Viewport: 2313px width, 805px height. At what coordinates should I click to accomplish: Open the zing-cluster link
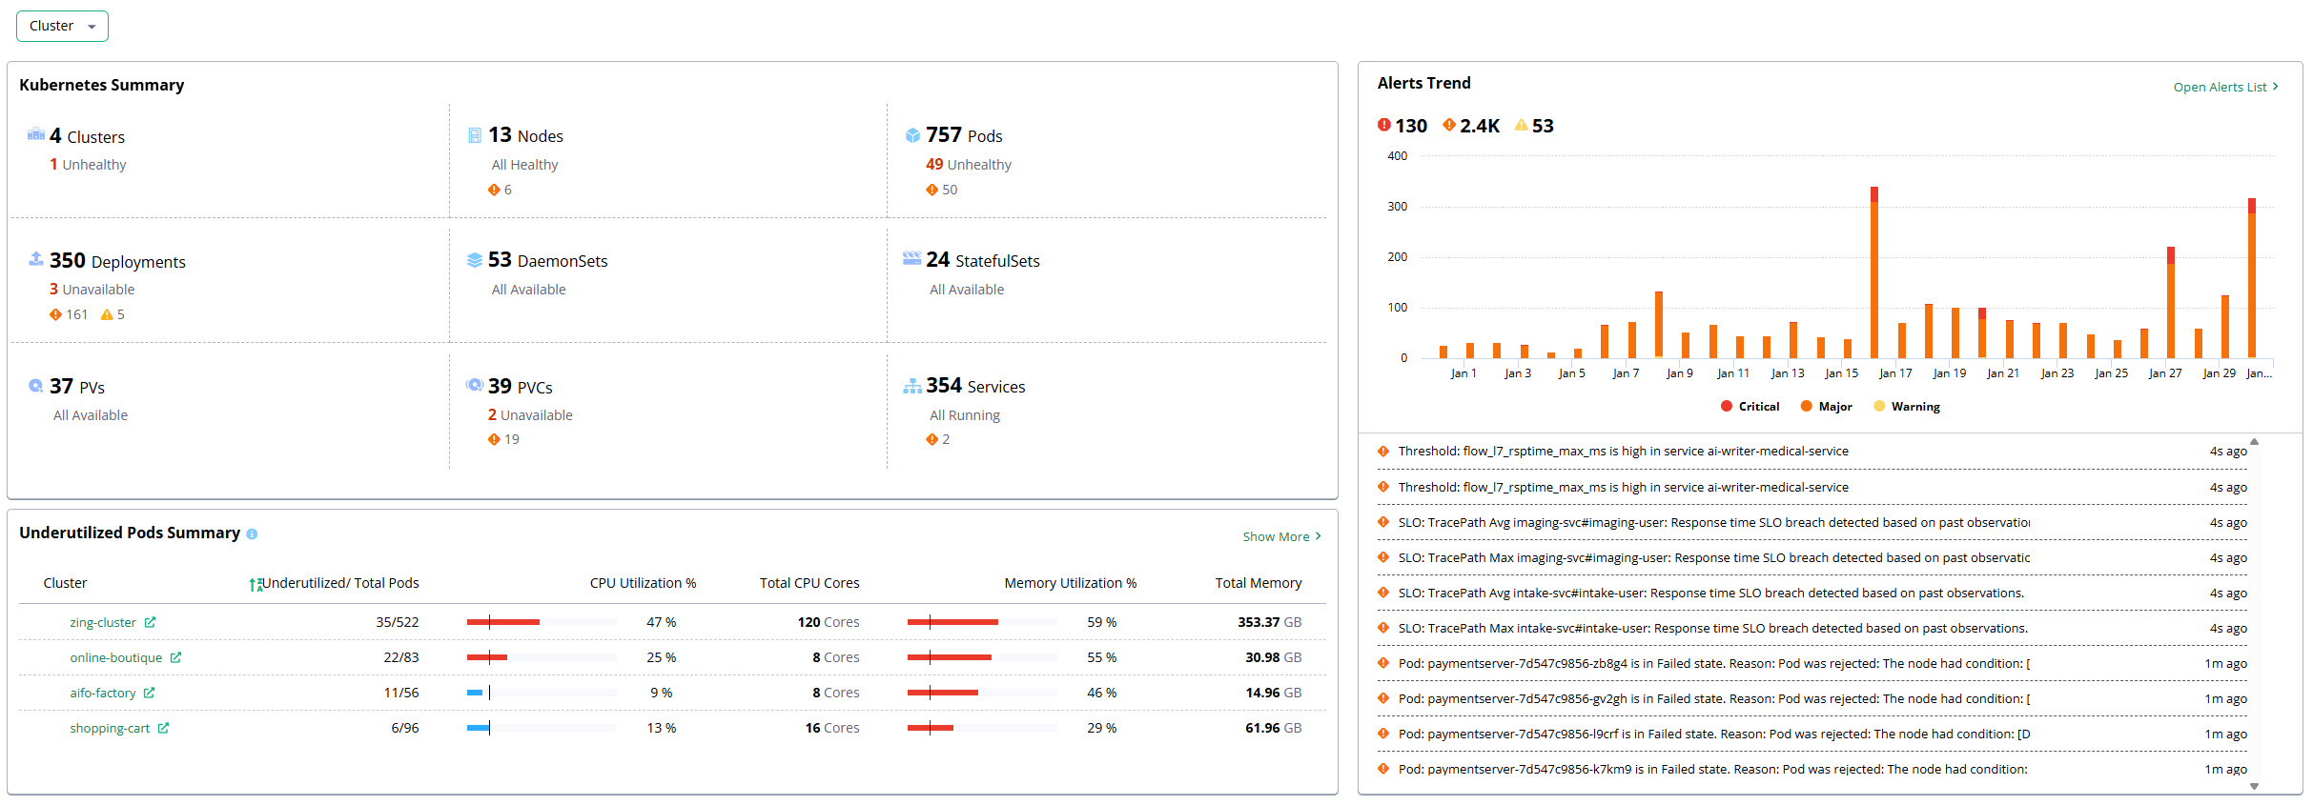pyautogui.click(x=103, y=623)
